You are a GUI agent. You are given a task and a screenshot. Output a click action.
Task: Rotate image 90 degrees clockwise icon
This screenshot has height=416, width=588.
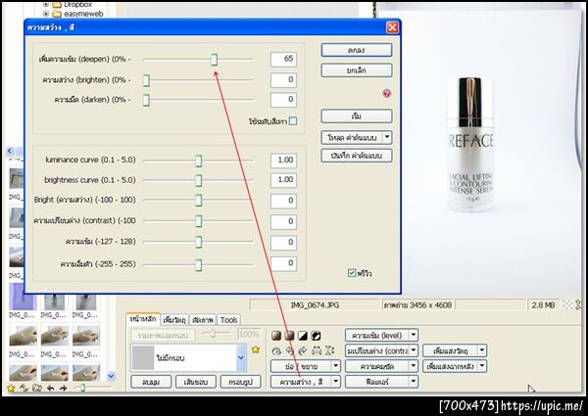(x=303, y=350)
